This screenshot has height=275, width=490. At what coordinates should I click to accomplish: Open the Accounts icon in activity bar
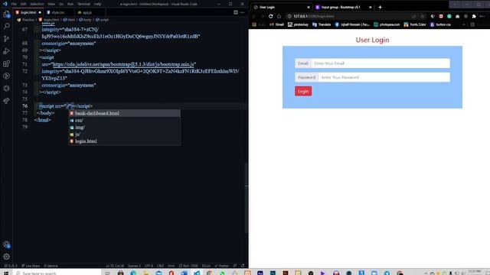pos(6,244)
